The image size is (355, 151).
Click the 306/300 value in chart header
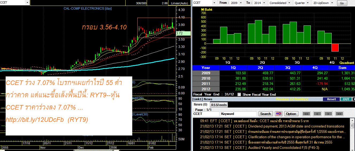pyautogui.click(x=142, y=3)
